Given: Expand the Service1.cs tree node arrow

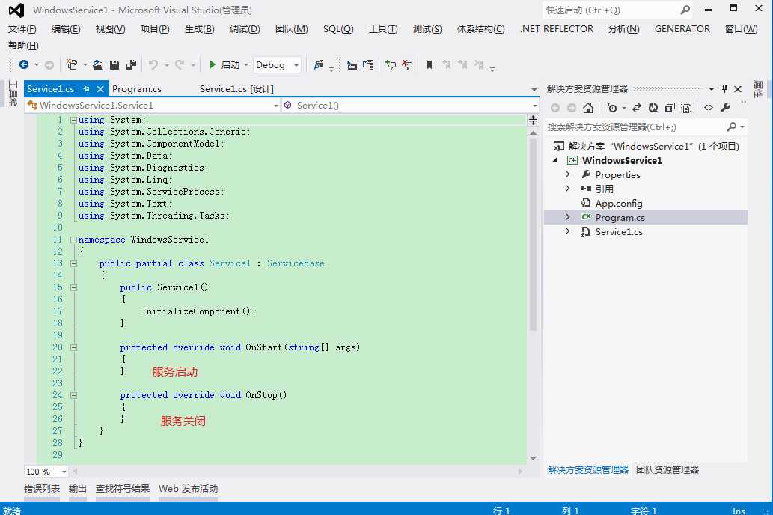Looking at the screenshot, I should (567, 231).
